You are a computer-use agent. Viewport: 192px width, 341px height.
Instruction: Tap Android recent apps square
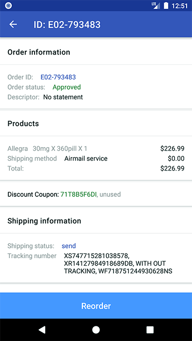pos(150,330)
